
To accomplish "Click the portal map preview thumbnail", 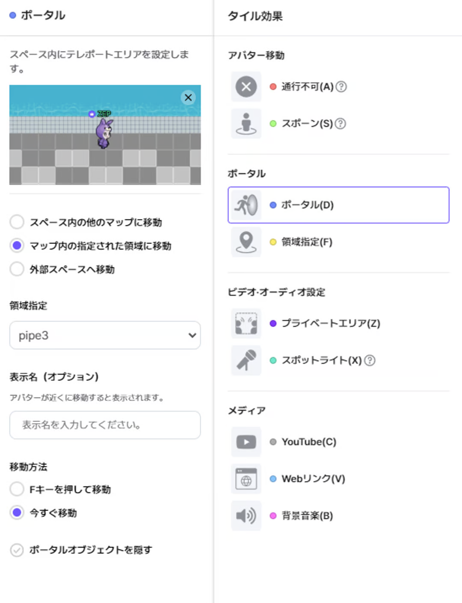I will 105,141.
